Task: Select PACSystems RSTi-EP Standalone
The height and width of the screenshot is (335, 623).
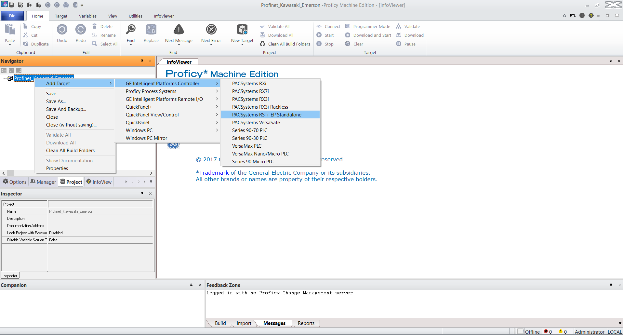Action: point(270,115)
